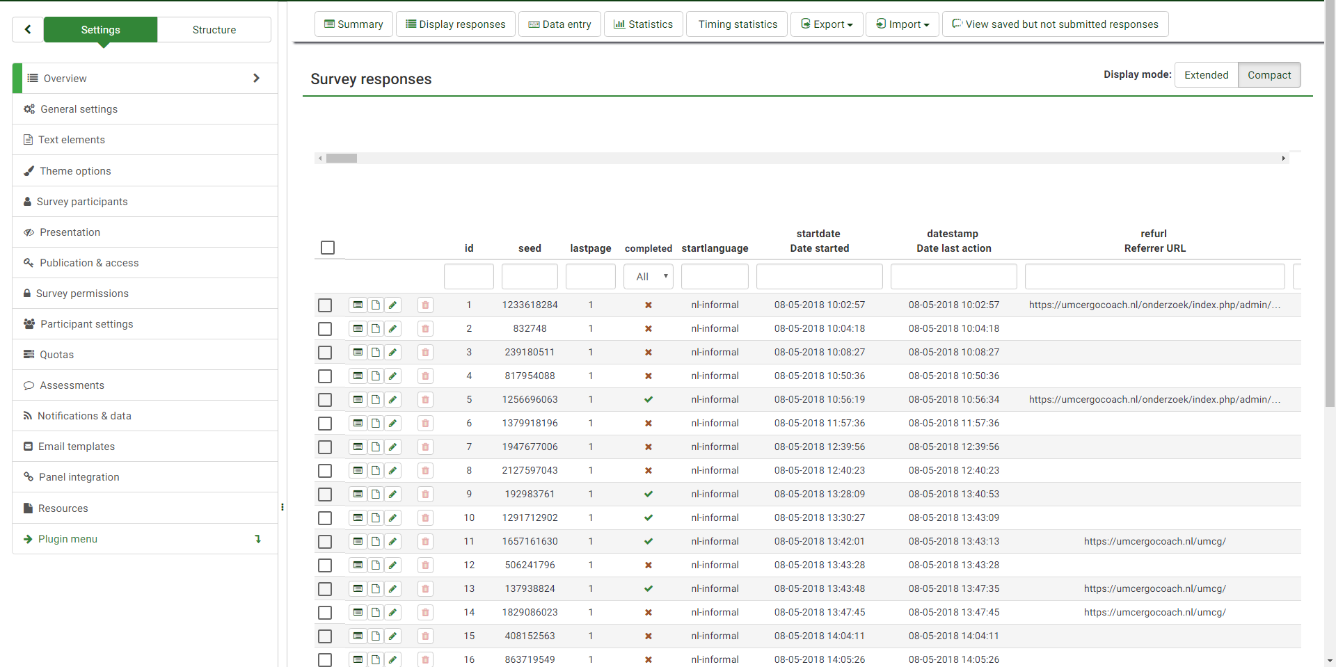Delete response 9 with the trash icon
This screenshot has height=667, width=1336.
[x=425, y=494]
